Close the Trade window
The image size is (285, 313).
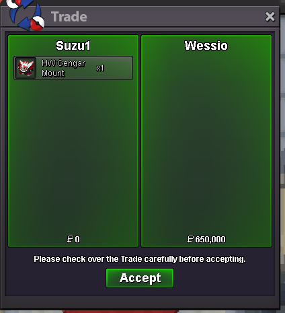point(270,17)
